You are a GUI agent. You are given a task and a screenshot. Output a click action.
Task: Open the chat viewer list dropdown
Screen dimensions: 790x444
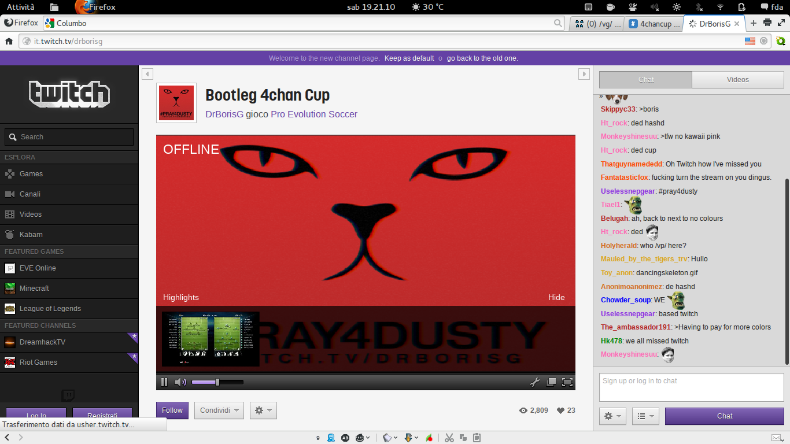point(645,416)
